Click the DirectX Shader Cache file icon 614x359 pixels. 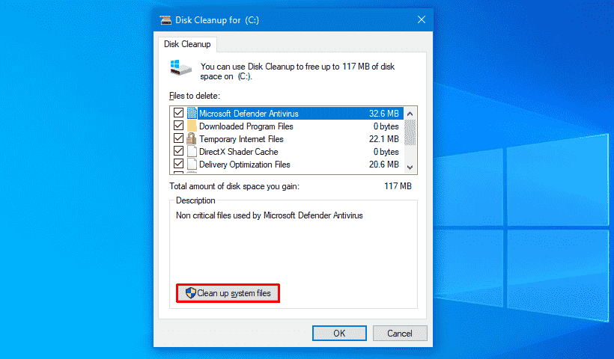pos(192,151)
